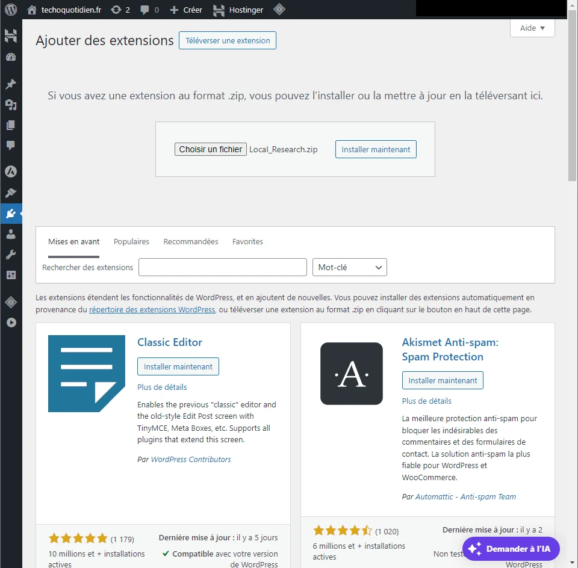Open the Mot-clé search type dropdown
Image resolution: width=578 pixels, height=568 pixels.
[x=349, y=267]
